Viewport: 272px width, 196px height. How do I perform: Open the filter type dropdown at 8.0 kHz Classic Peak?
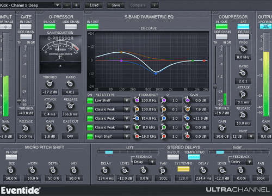(127, 127)
